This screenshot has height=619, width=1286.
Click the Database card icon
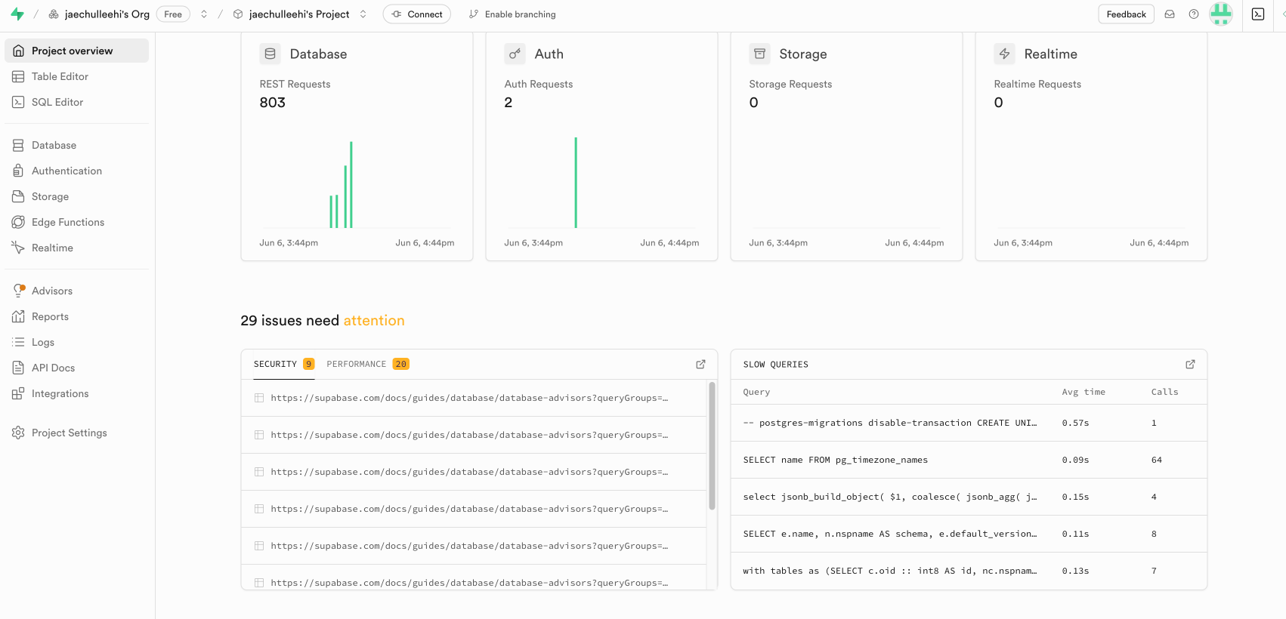(270, 54)
